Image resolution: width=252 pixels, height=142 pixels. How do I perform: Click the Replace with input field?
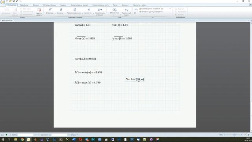coord(59,135)
